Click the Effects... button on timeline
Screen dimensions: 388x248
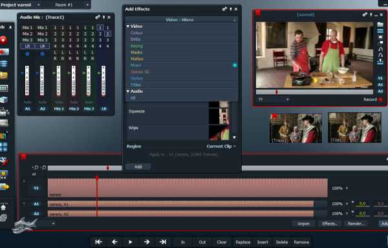(x=330, y=224)
